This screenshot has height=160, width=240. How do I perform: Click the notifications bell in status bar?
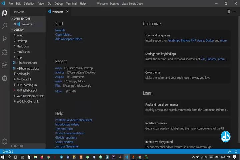pos(236,151)
